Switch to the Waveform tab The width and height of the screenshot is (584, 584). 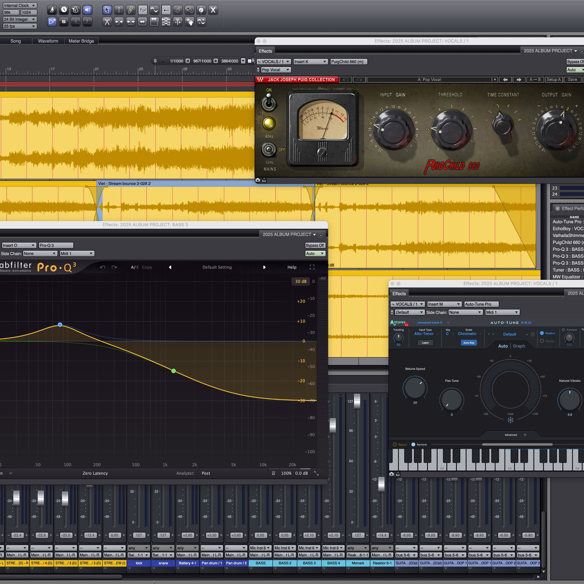pyautogui.click(x=48, y=41)
